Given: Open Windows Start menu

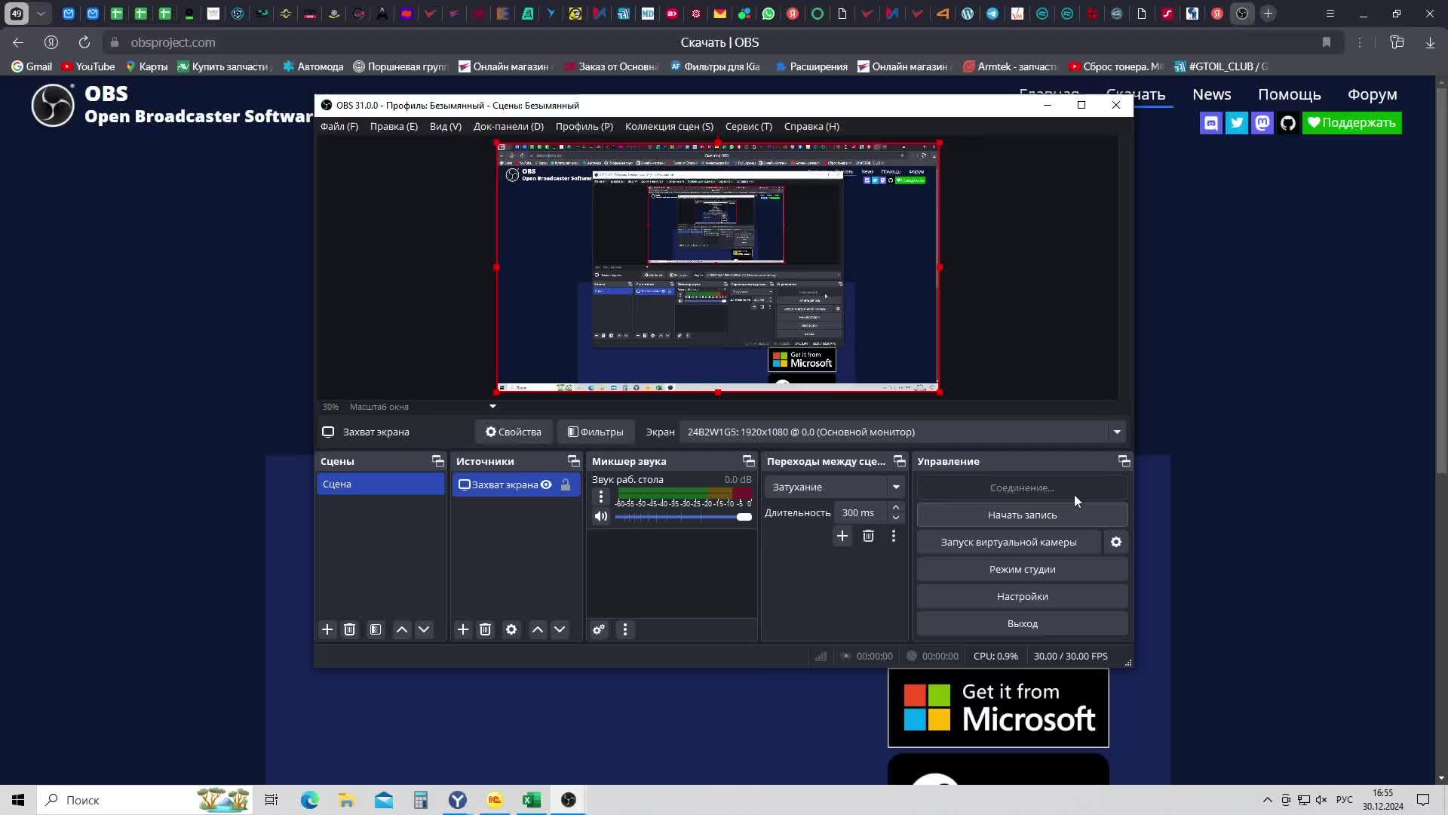Looking at the screenshot, I should pos(18,800).
